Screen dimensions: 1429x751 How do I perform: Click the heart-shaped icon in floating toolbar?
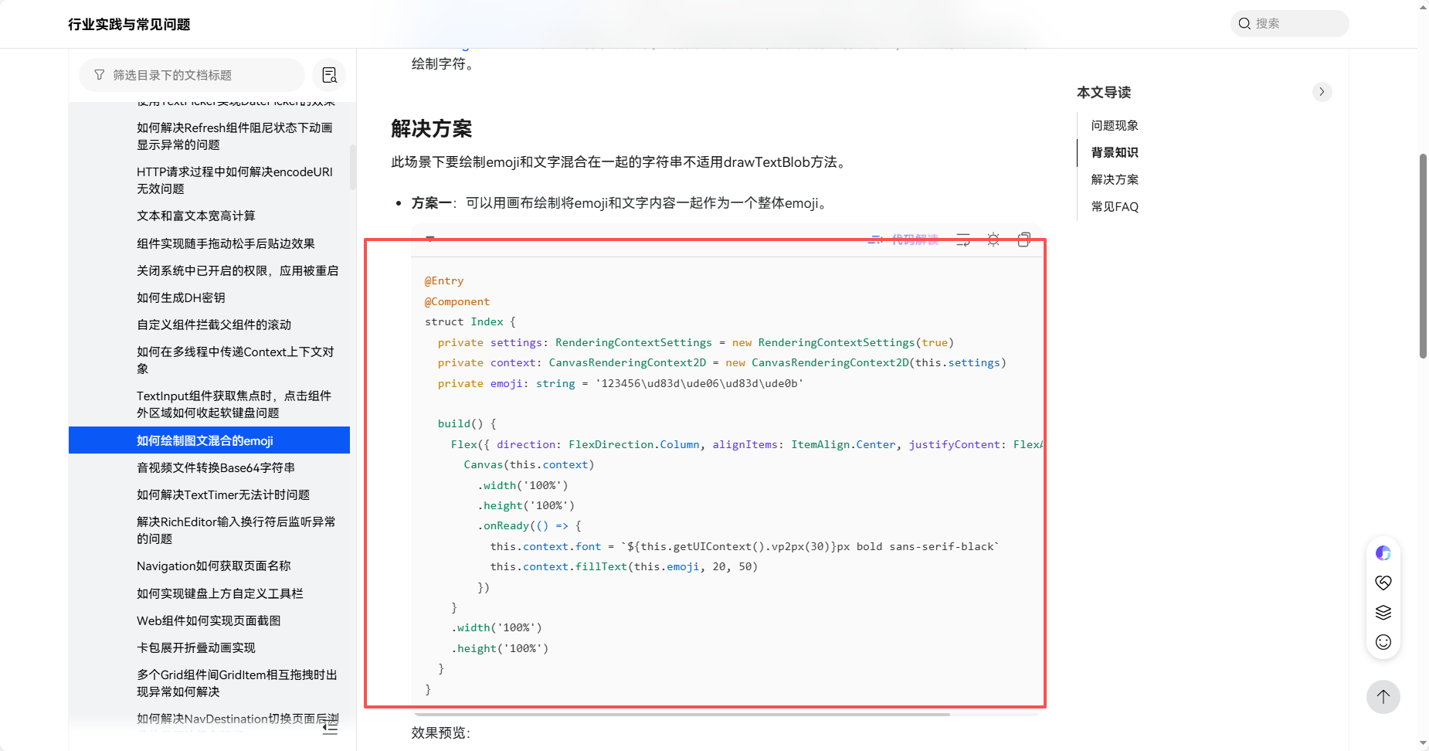(x=1383, y=583)
